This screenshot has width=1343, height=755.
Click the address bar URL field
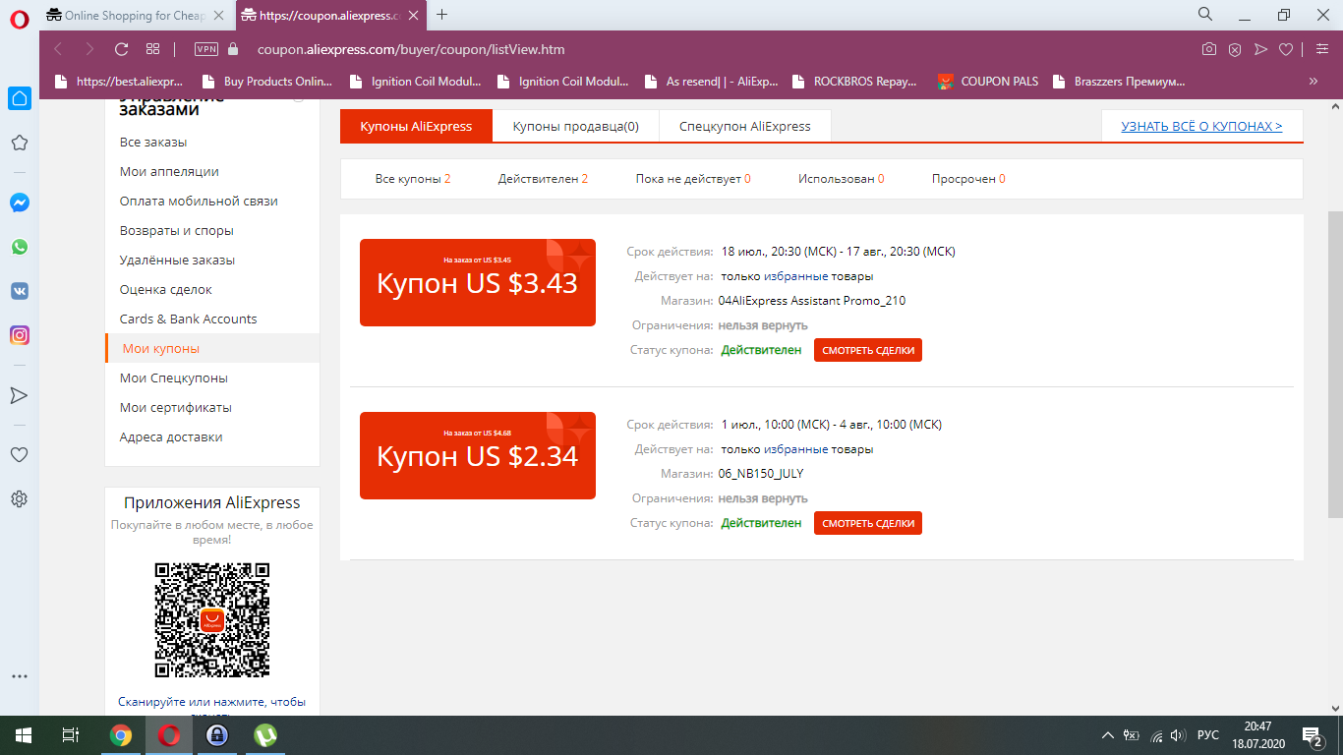(411, 49)
